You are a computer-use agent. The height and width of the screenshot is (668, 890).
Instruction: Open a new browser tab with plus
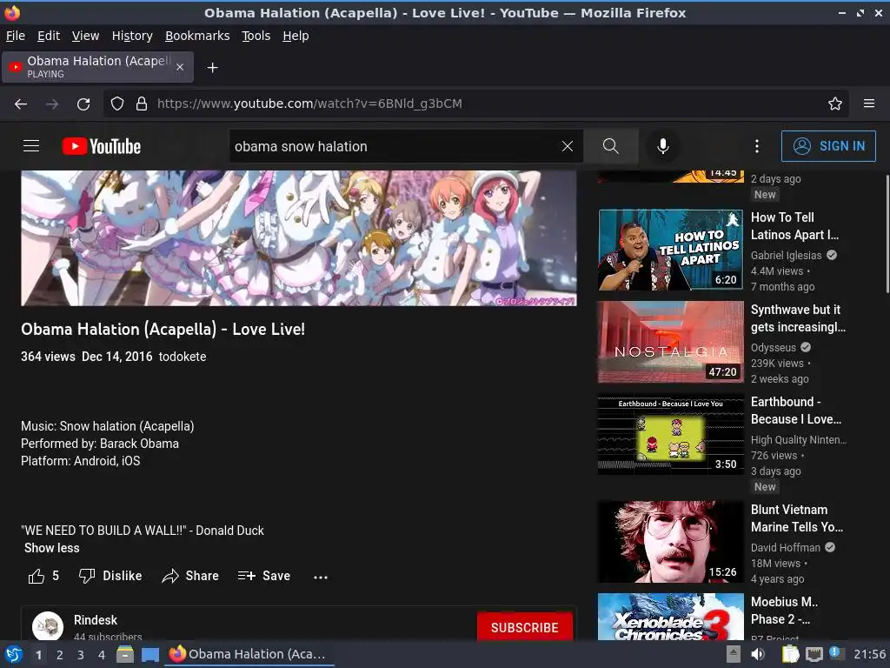point(212,68)
